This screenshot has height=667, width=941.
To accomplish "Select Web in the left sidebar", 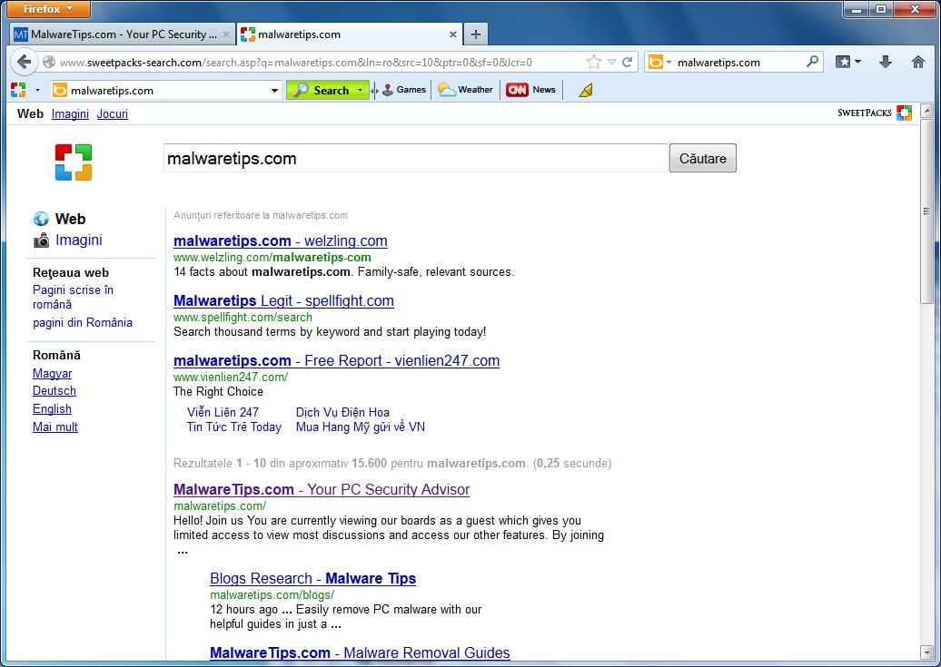I will [70, 219].
